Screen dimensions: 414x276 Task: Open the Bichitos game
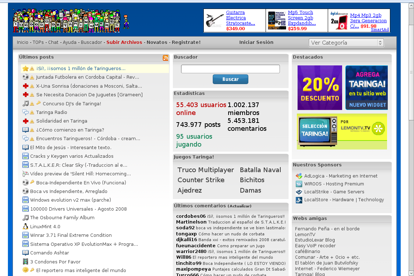[252, 180]
